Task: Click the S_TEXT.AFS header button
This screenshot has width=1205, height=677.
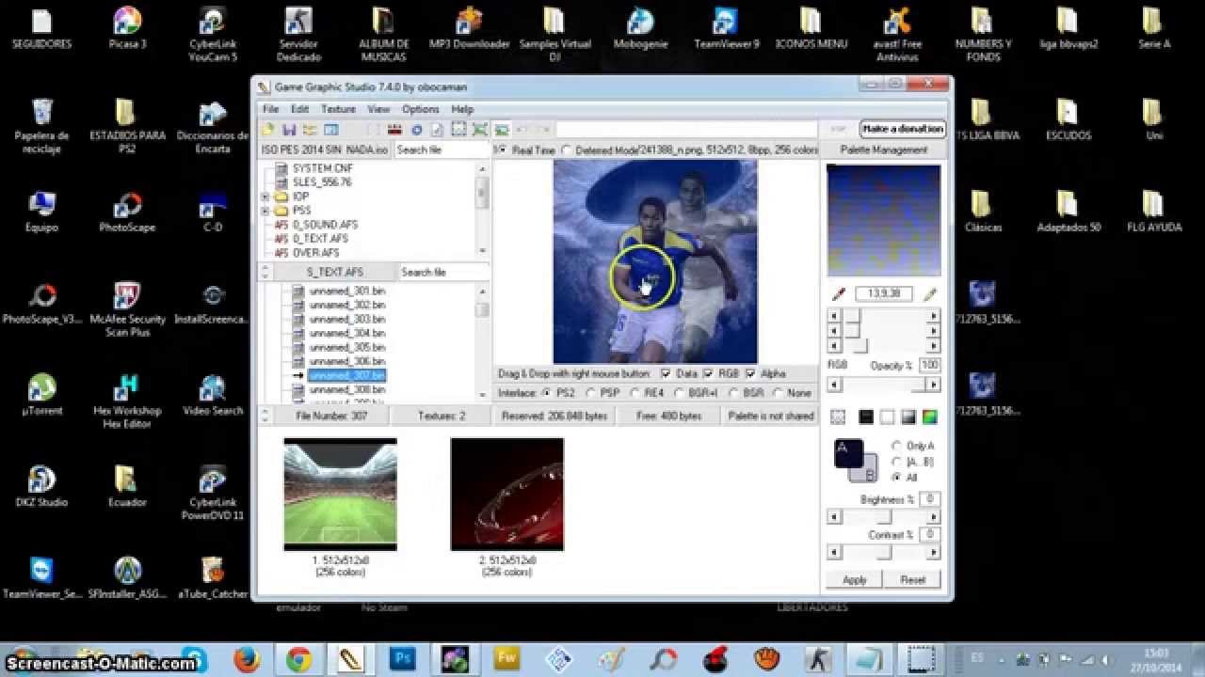Action: 334,272
